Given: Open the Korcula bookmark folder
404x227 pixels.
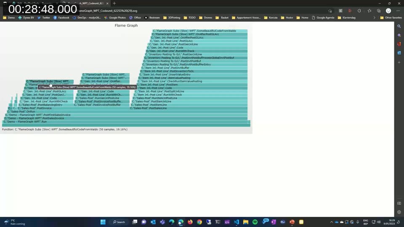Looking at the screenshot, I should click(x=271, y=18).
